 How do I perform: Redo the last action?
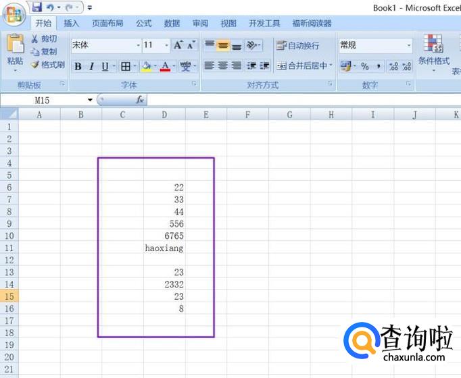(70, 7)
